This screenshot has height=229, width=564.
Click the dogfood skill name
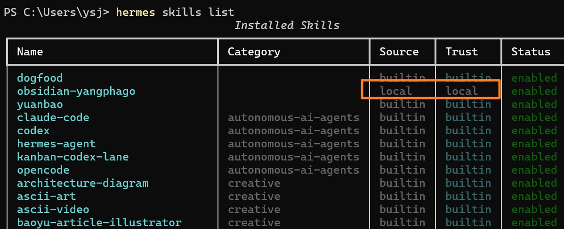coord(40,78)
